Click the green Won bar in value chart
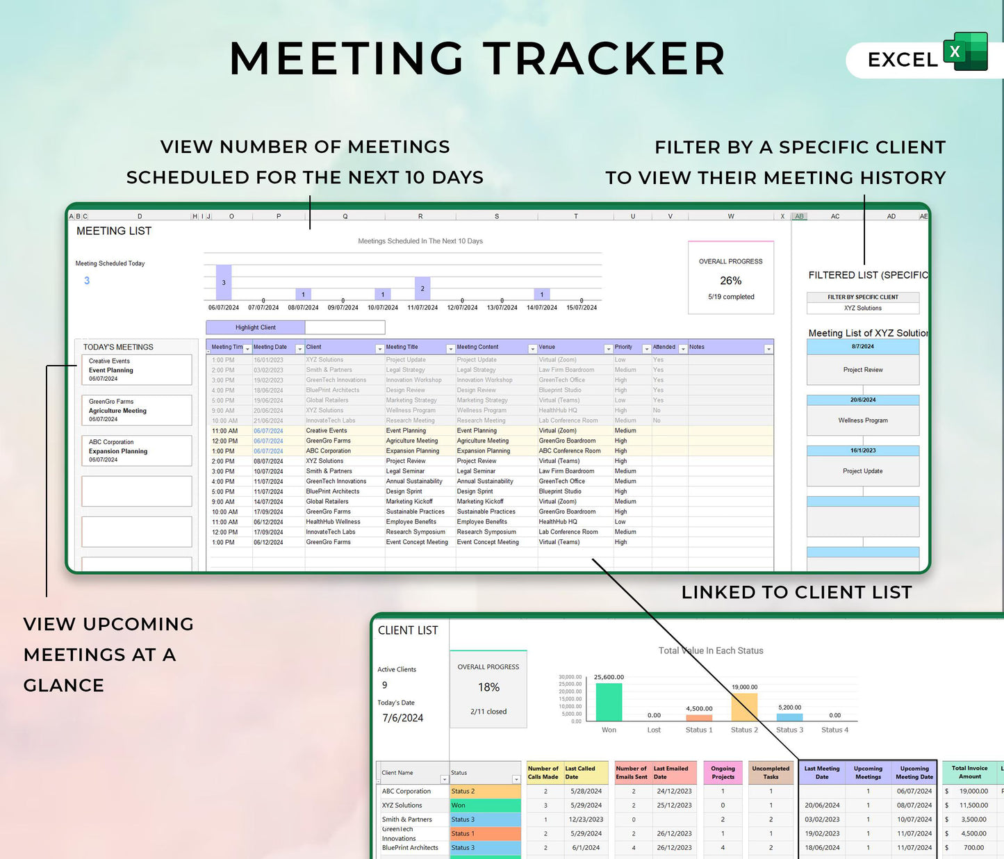 click(x=609, y=702)
